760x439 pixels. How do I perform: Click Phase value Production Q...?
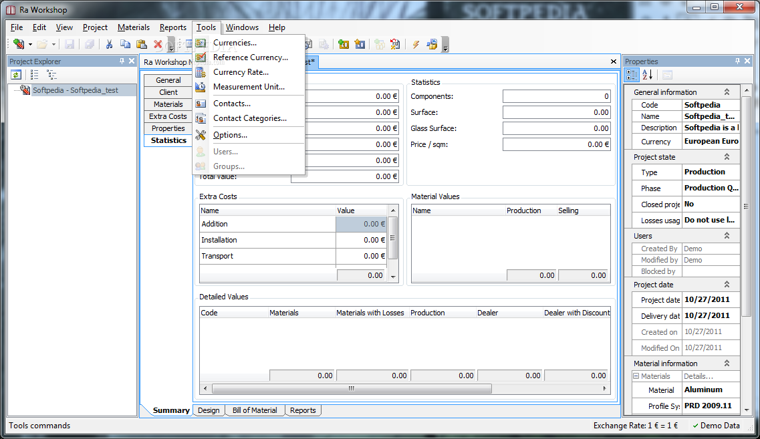point(711,188)
